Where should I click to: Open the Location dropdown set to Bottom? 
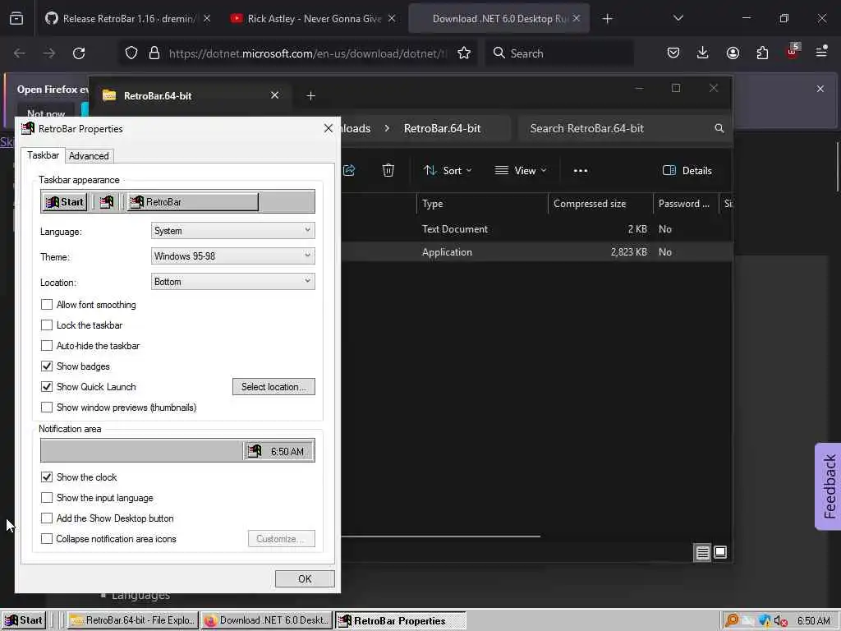pyautogui.click(x=232, y=282)
